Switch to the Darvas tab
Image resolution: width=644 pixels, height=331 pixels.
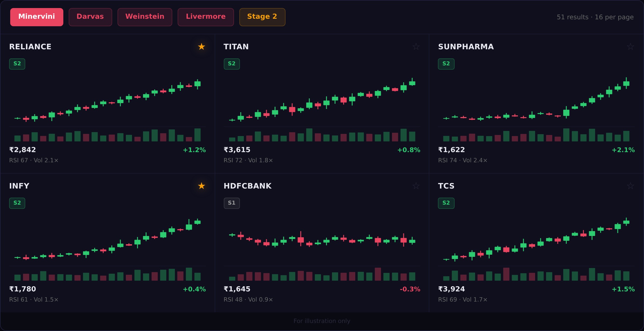point(90,17)
